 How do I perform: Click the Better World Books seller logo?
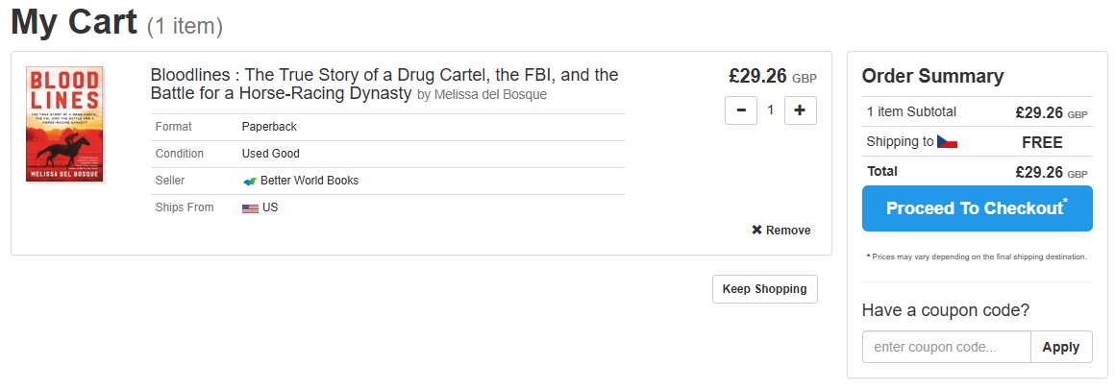point(250,181)
